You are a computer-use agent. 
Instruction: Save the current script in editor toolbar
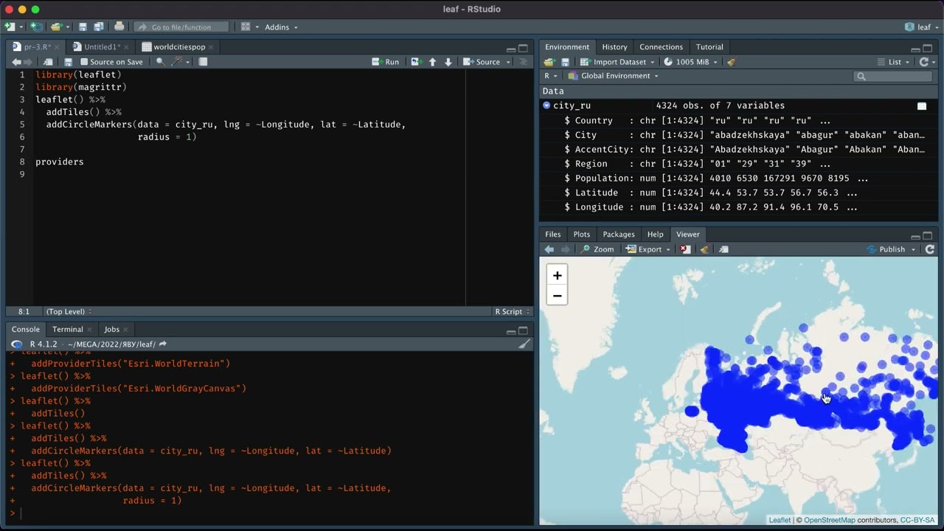coord(68,62)
